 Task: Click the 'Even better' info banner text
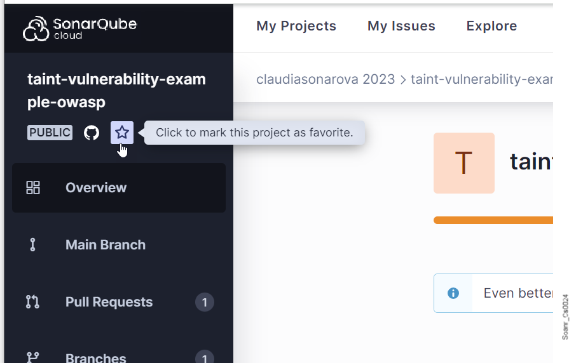click(x=518, y=293)
